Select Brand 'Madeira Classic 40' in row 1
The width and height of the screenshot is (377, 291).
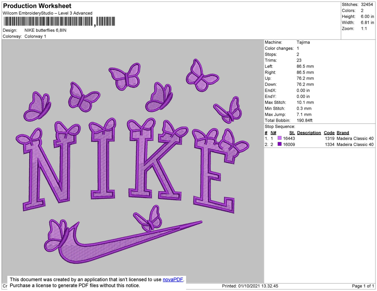click(355, 138)
